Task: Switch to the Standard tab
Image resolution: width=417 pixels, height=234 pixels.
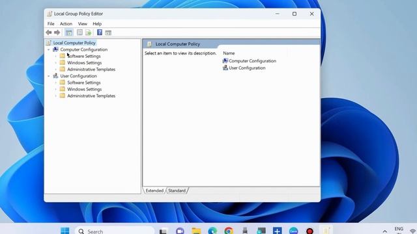Action: [x=177, y=190]
